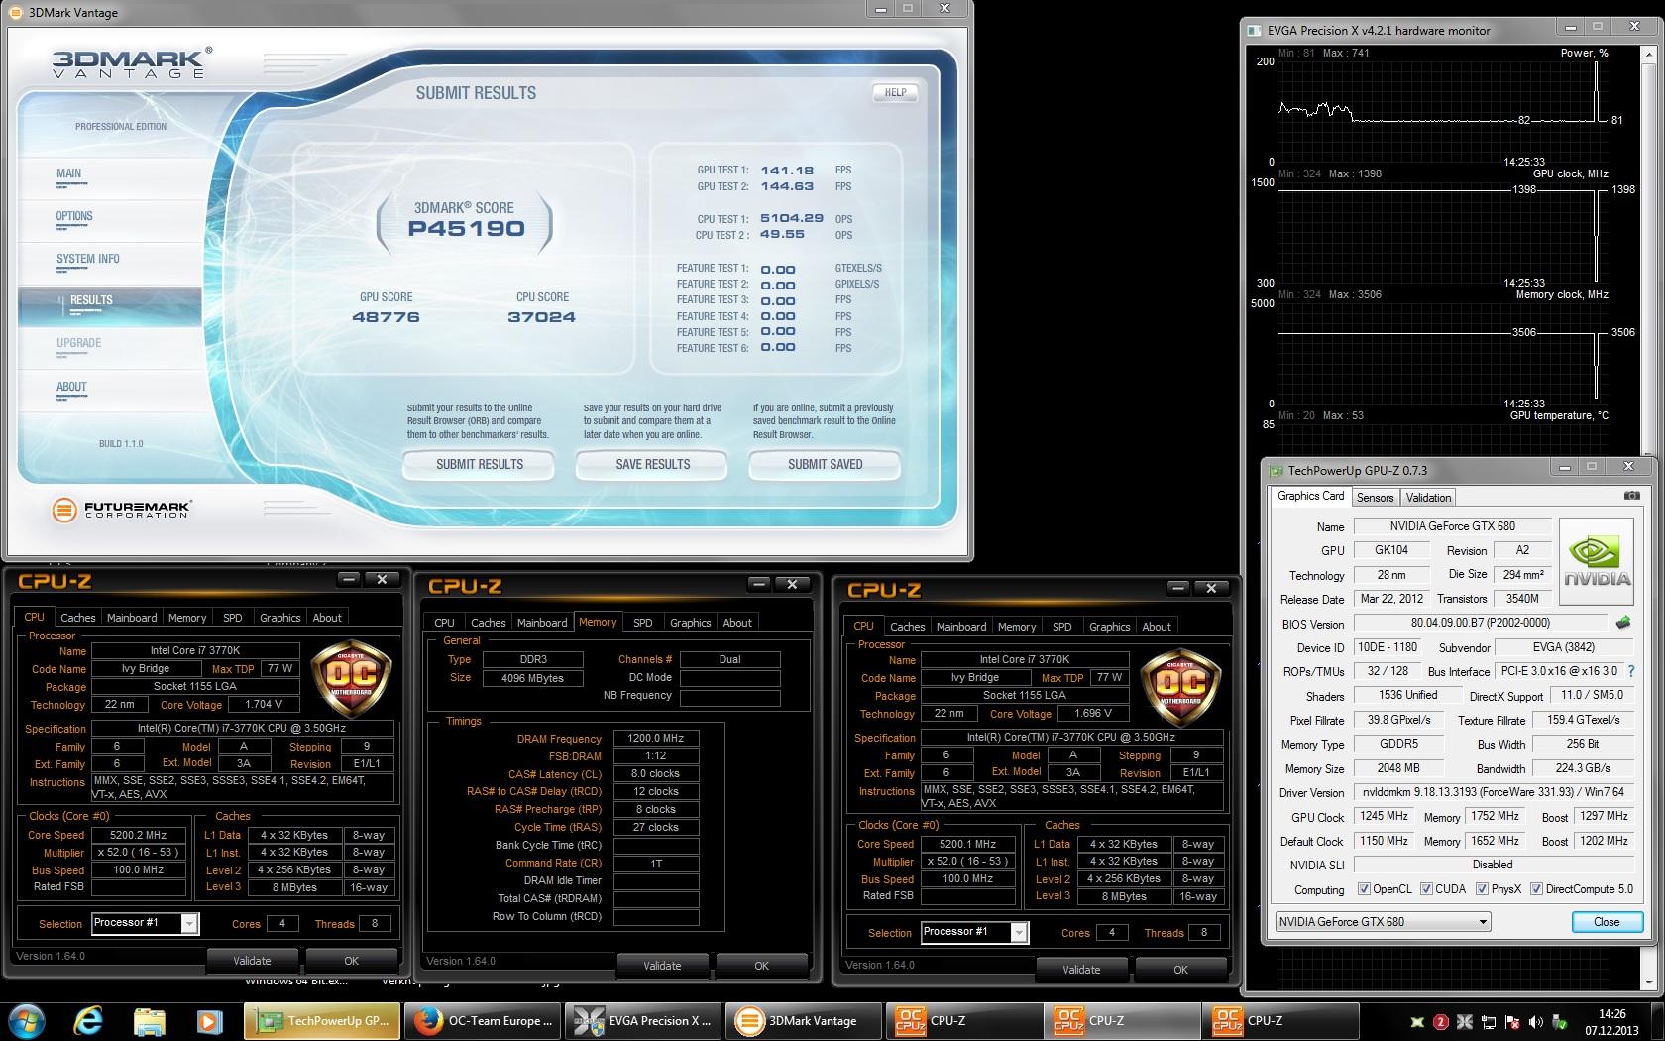Click the Show Desktop strip beside the clock
This screenshot has width=1665, height=1041.
1658,1020
